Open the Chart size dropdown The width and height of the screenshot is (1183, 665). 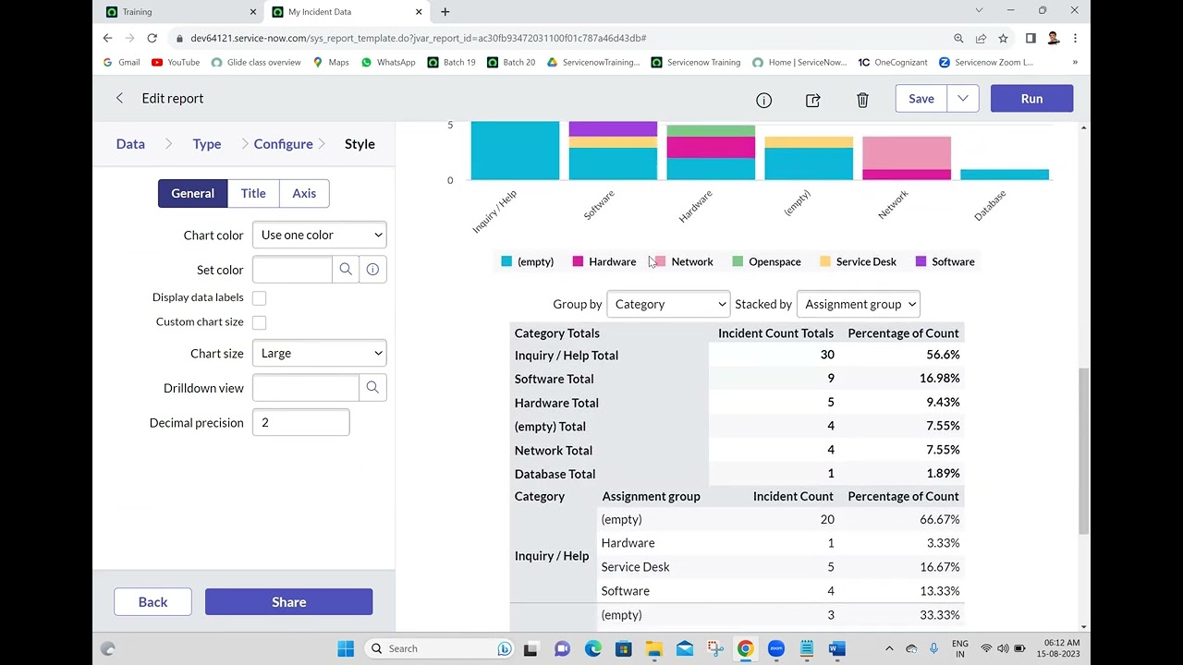click(x=319, y=353)
